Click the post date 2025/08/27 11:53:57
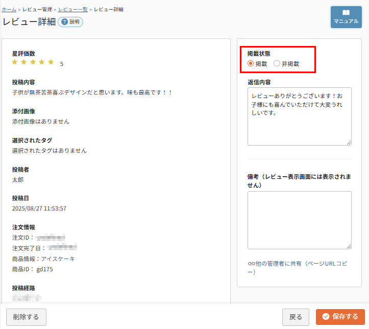This screenshot has width=369, height=329. tap(39, 208)
